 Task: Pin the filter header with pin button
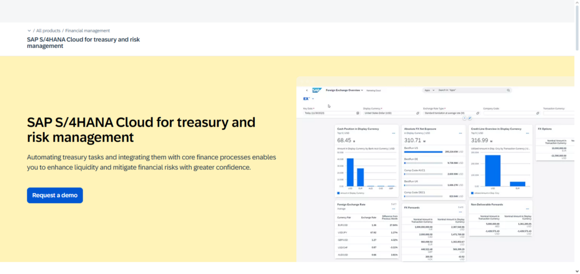point(470,119)
